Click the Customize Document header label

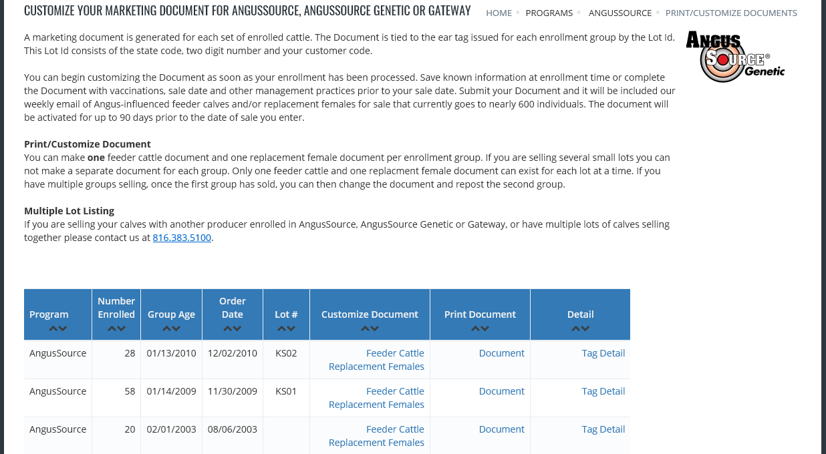[370, 314]
